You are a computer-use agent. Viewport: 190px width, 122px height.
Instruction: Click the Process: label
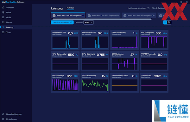coord(79,23)
